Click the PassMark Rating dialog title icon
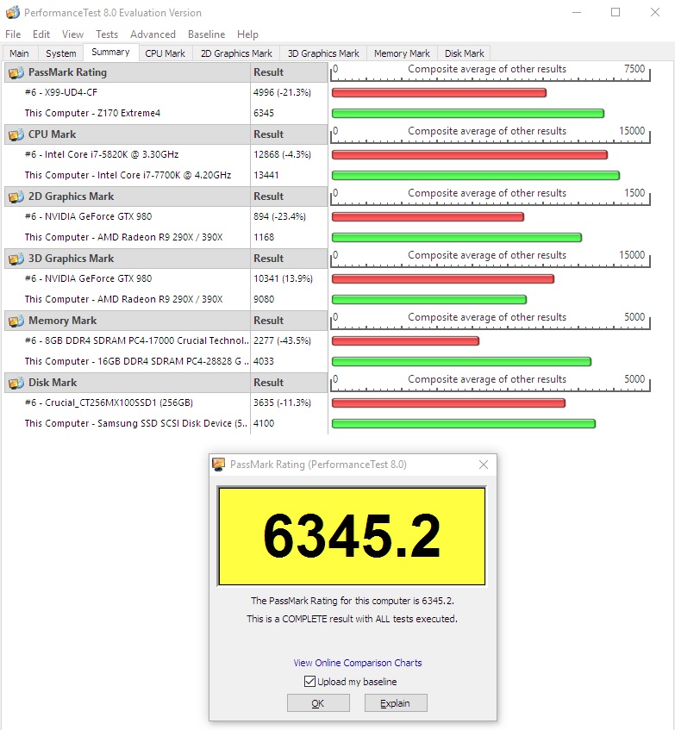This screenshot has height=730, width=675. [x=218, y=465]
